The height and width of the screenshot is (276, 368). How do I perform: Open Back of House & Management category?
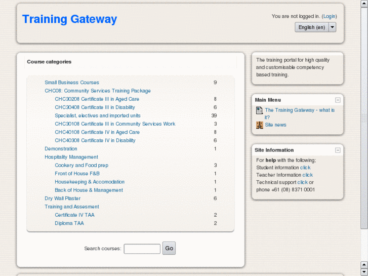point(89,190)
